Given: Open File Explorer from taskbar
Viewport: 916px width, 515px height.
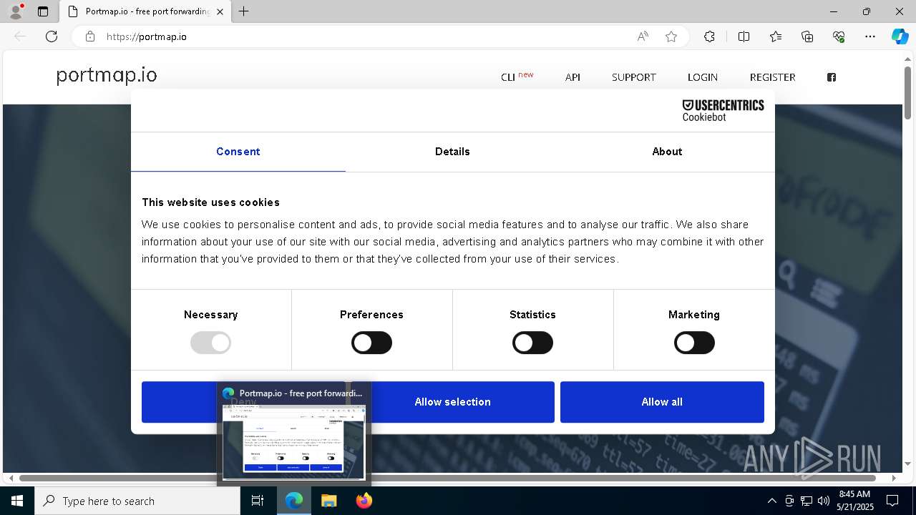Looking at the screenshot, I should [328, 501].
